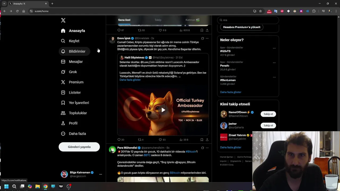This screenshot has height=191, width=340.
Task: Switch to Sana özel tab
Action: (x=124, y=20)
